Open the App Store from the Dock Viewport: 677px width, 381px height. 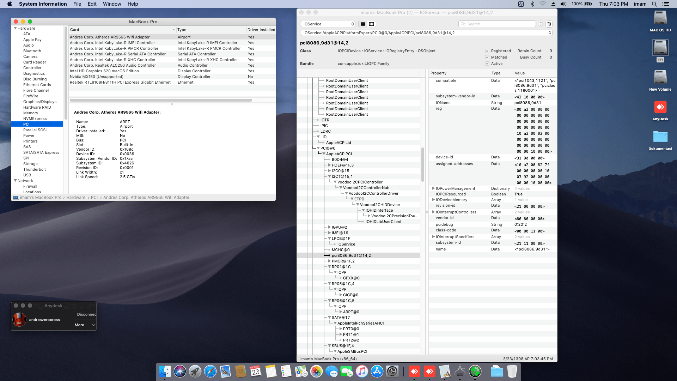(377, 371)
